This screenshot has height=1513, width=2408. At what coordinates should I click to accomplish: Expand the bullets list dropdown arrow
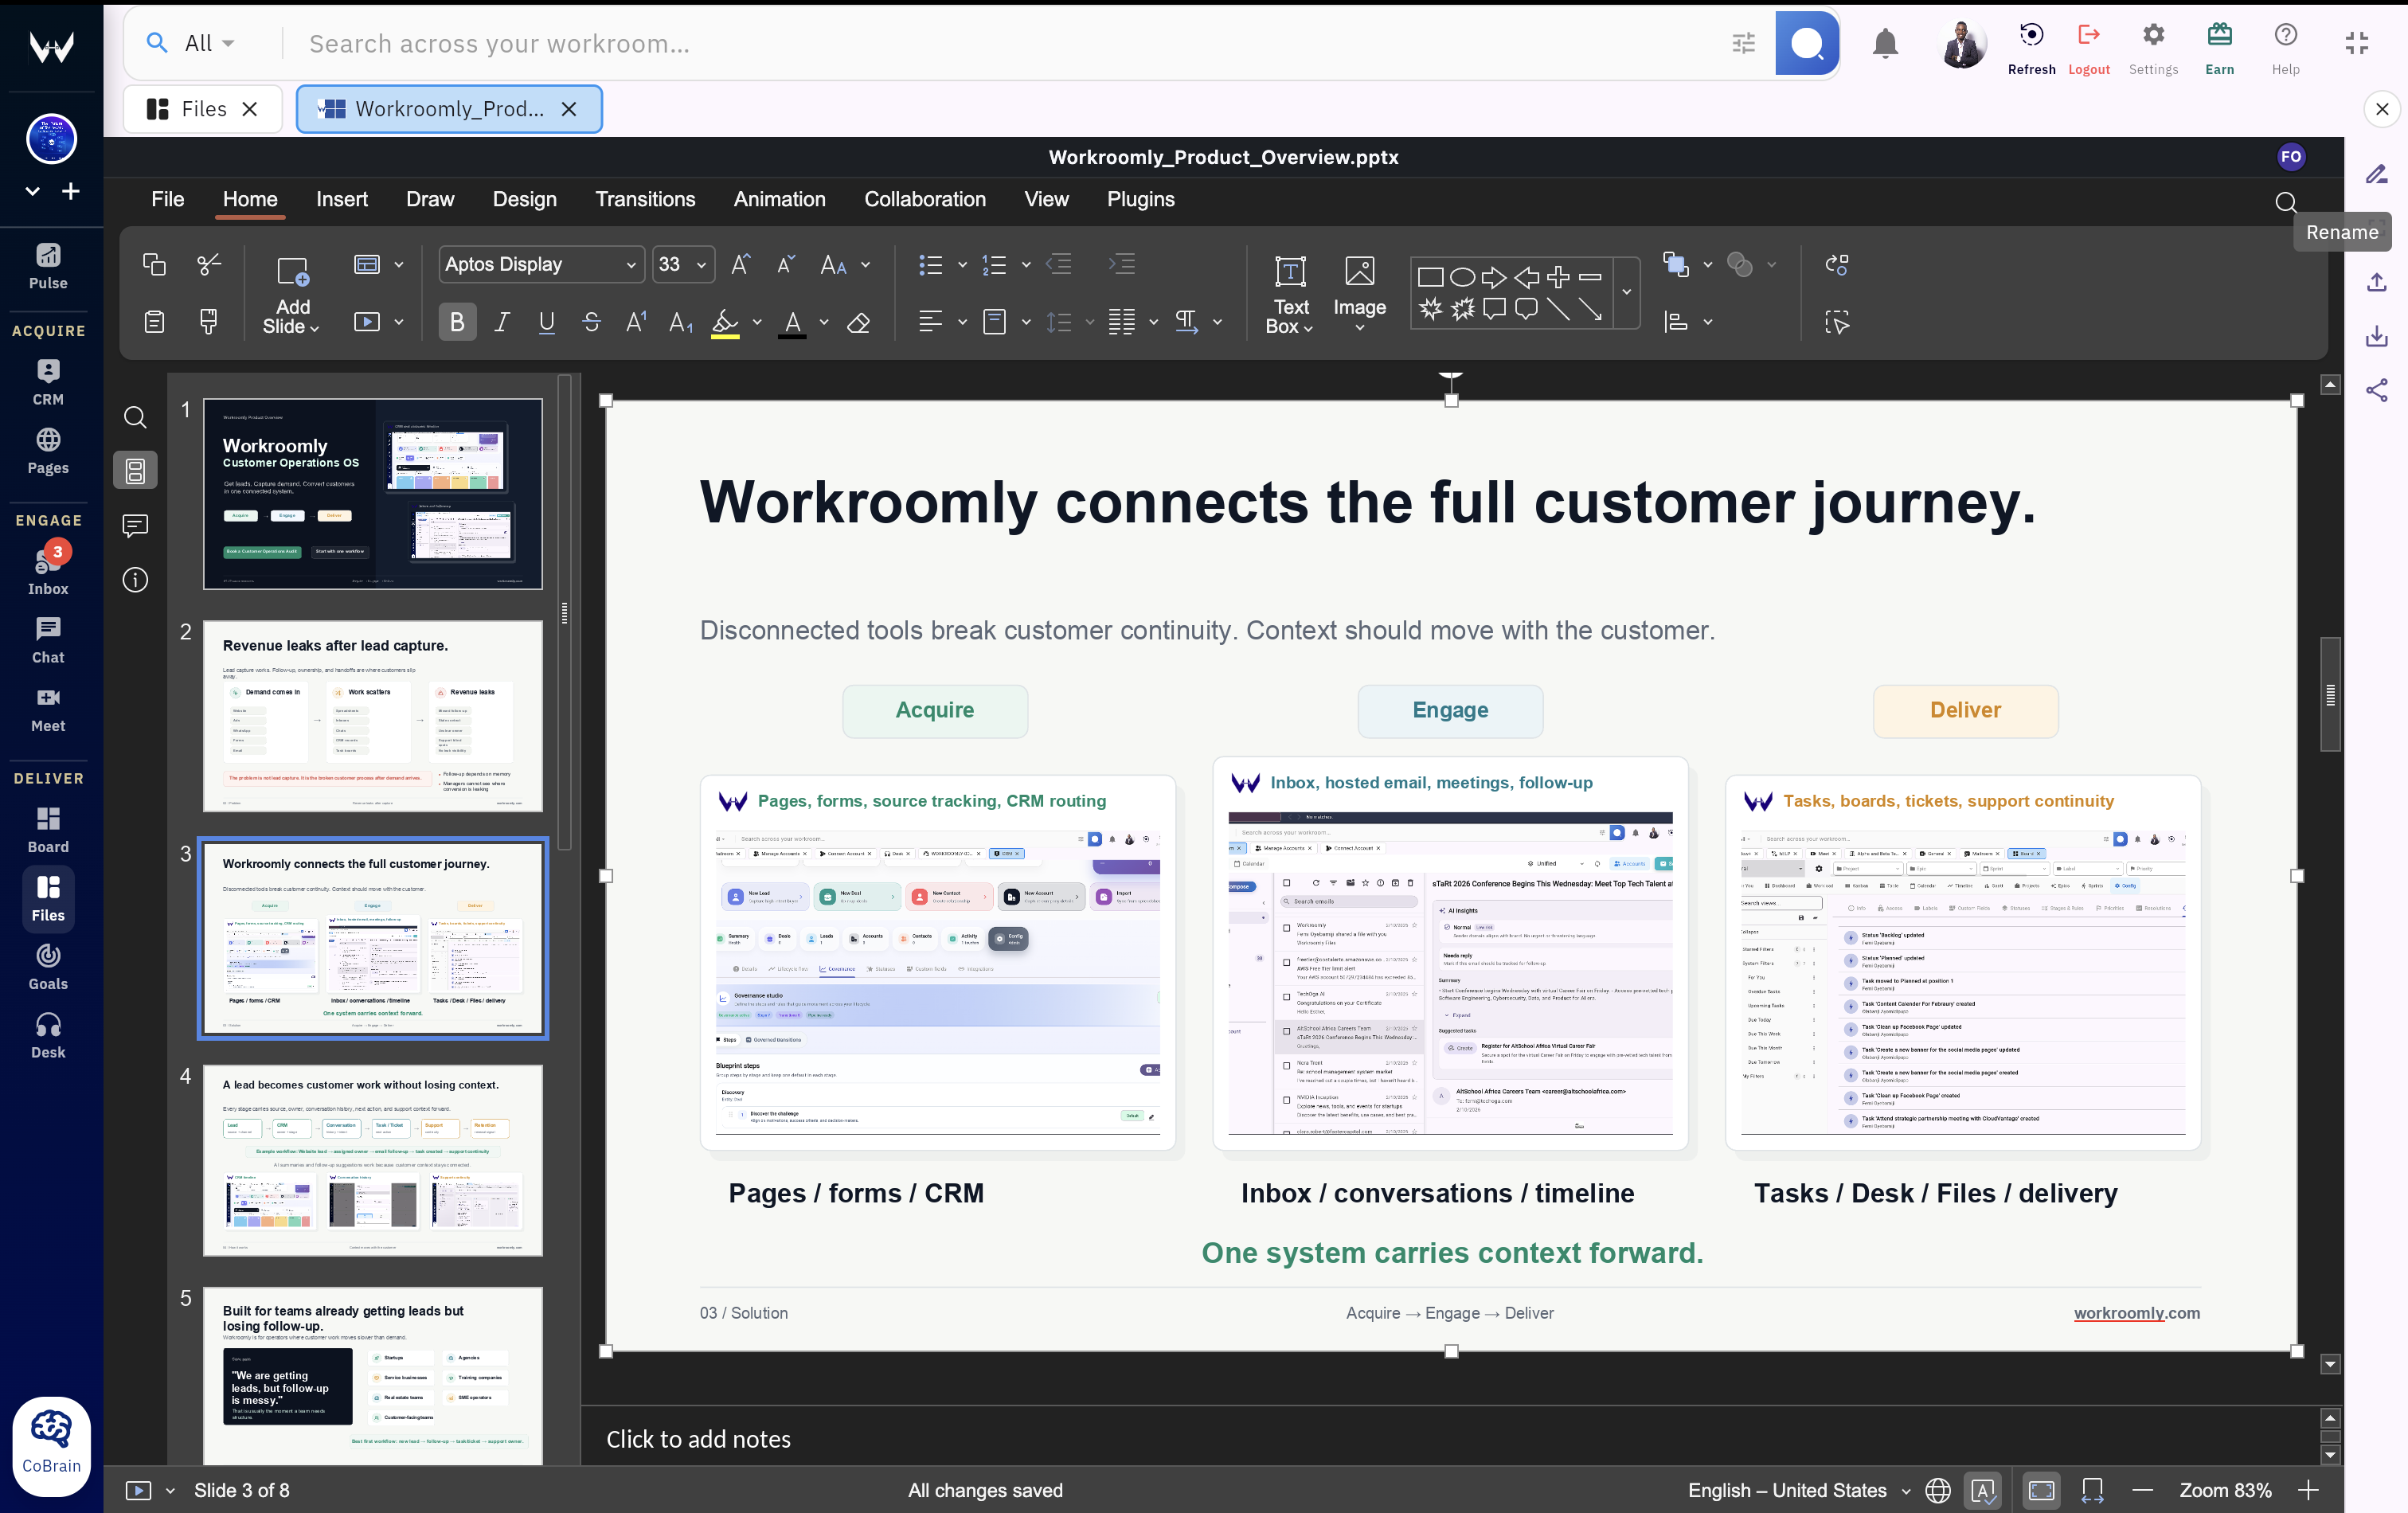[x=962, y=264]
